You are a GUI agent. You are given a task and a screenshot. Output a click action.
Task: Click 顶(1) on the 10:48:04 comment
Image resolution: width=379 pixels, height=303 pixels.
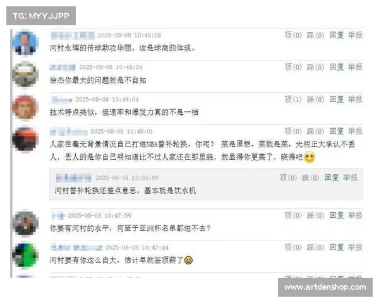pos(293,99)
